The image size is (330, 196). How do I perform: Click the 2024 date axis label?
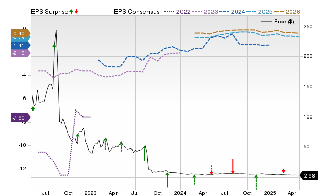[180, 193]
